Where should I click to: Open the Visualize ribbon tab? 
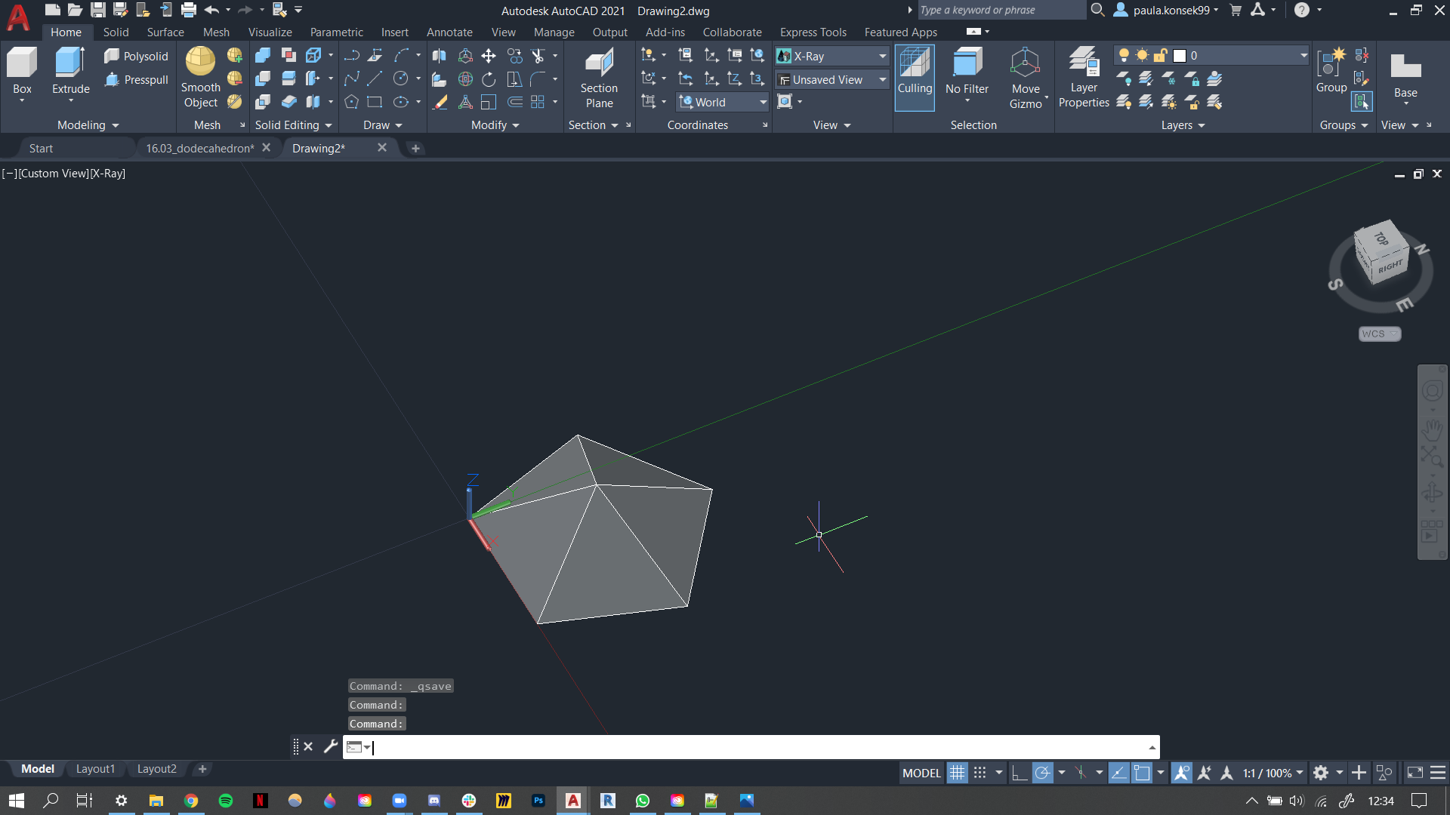pyautogui.click(x=270, y=32)
